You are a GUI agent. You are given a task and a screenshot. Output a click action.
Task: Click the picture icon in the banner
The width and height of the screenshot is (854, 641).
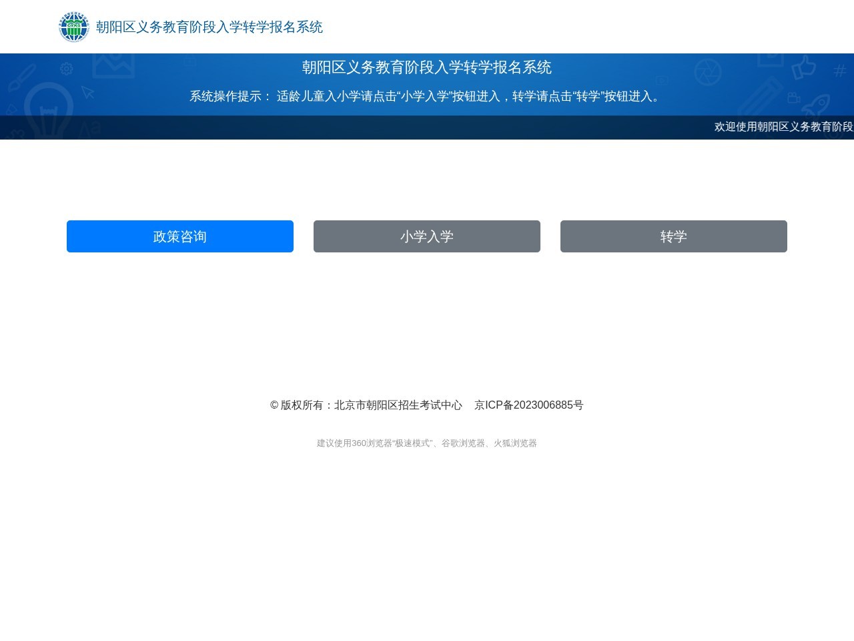pyautogui.click(x=113, y=66)
